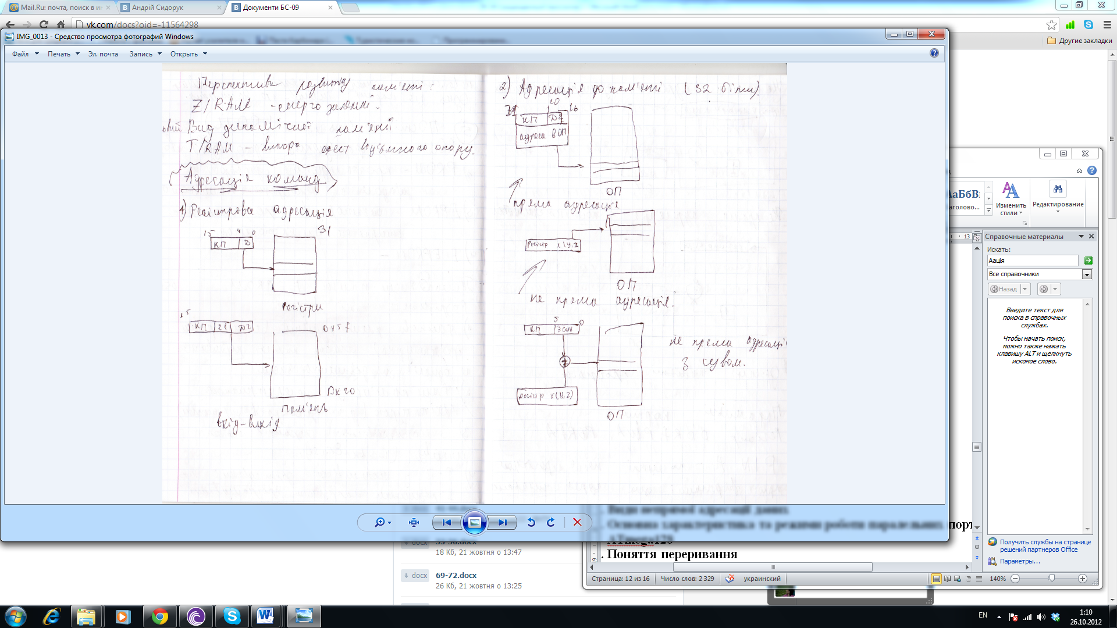This screenshot has width=1117, height=628.
Task: Open the 69-72.docx file link
Action: pos(456,575)
